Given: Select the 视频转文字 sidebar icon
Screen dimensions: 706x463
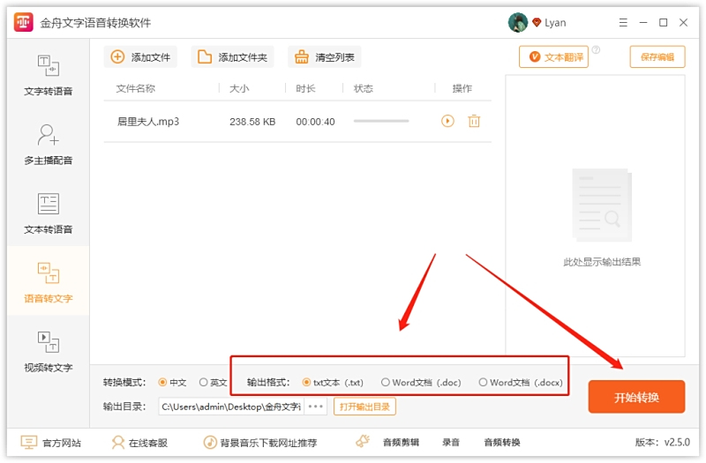Looking at the screenshot, I should pyautogui.click(x=48, y=350).
